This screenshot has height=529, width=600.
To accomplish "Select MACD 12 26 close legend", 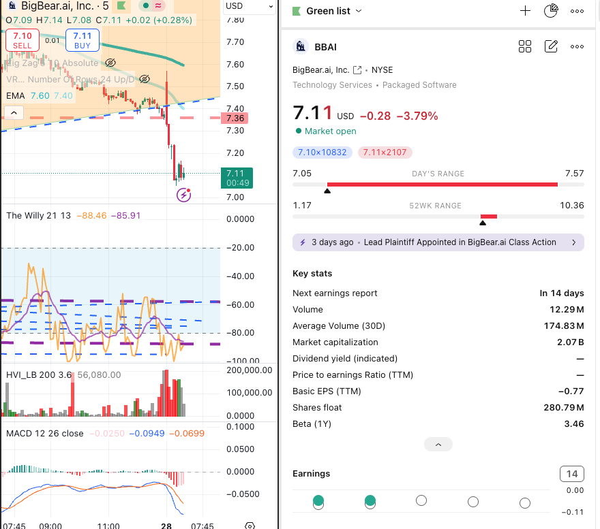I will pos(45,434).
